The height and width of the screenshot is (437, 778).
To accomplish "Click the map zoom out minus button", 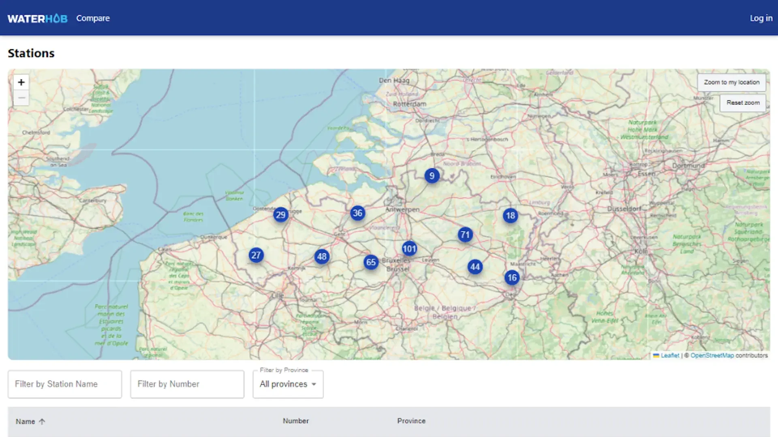I will 21,98.
